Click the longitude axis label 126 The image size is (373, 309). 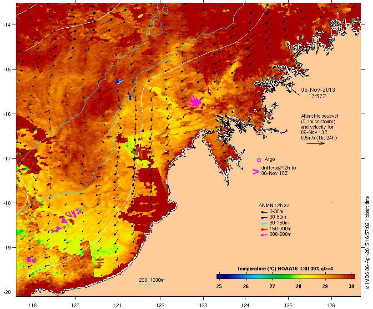[x=331, y=305]
